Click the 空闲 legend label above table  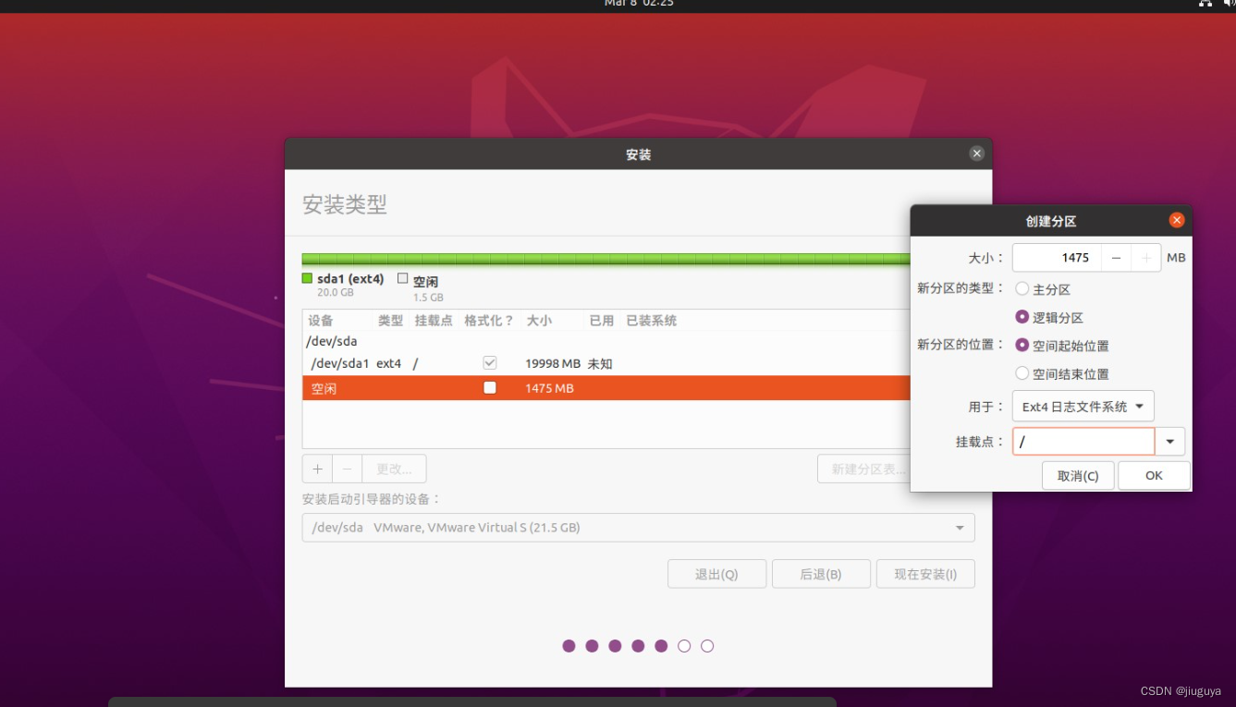pyautogui.click(x=425, y=281)
